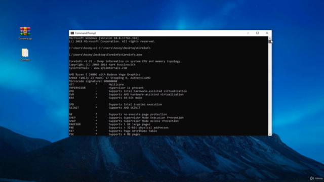Minimize the Command Prompt window
324x182 pixels.
click(248, 33)
